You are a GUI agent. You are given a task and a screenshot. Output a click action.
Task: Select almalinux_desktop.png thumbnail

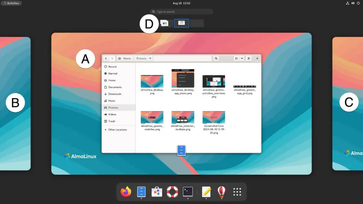152,81
